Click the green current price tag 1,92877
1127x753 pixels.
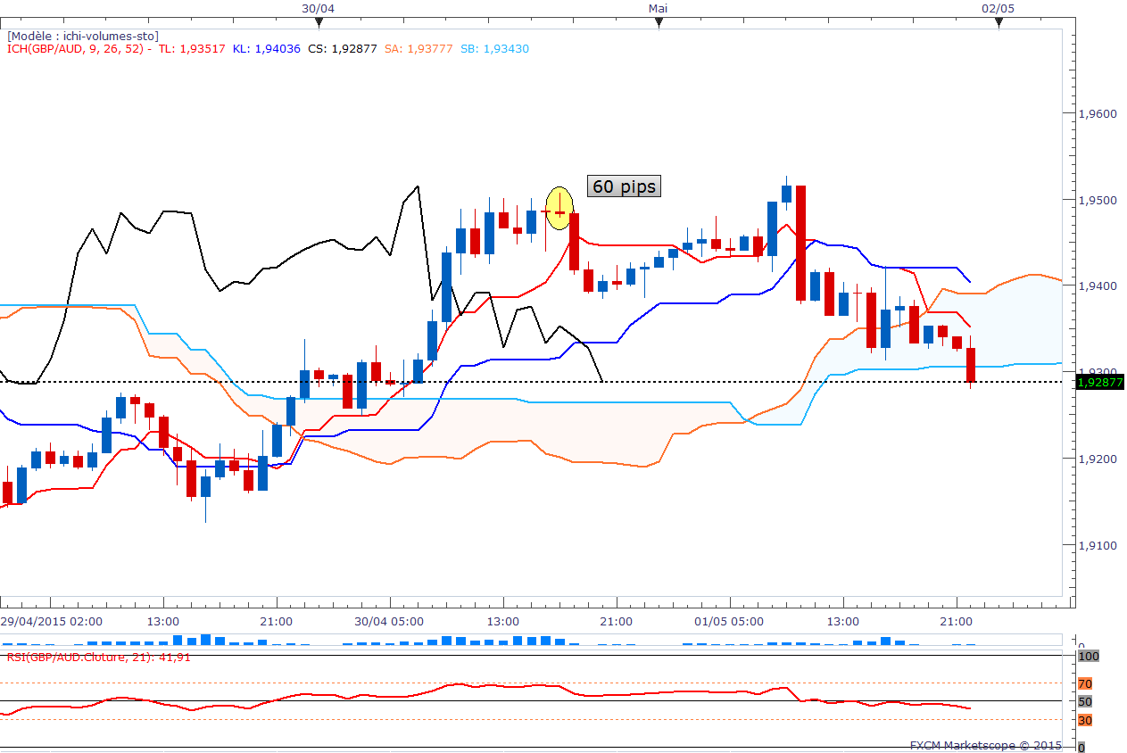(1099, 382)
